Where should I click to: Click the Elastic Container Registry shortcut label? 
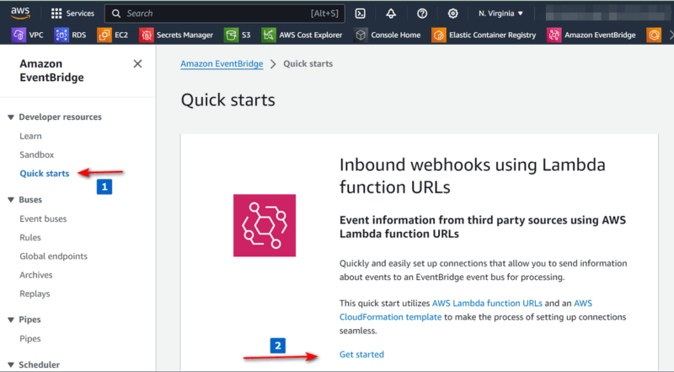pos(493,35)
